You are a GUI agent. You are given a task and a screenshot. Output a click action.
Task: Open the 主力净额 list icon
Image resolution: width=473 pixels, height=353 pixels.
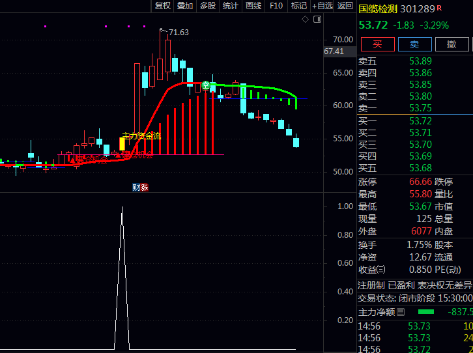pos(401,312)
